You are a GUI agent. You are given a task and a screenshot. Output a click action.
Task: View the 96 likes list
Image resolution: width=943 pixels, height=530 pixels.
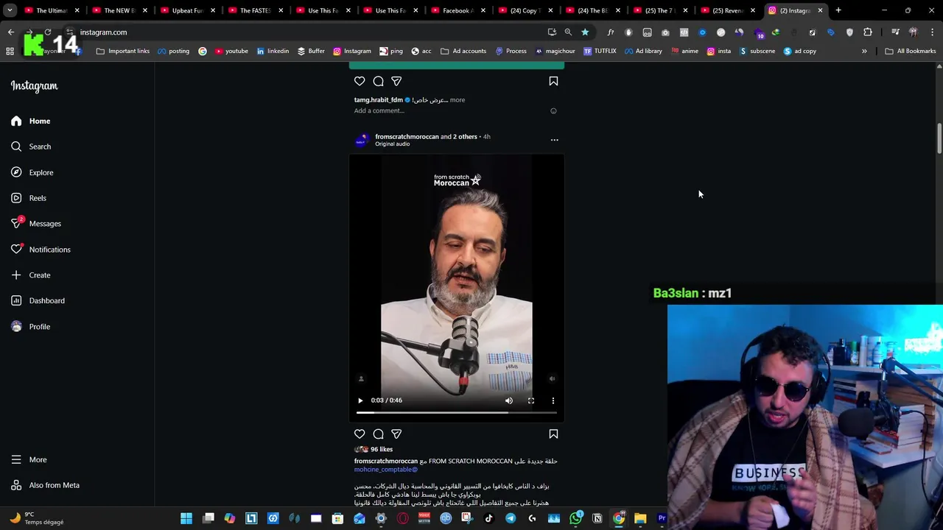coord(382,449)
